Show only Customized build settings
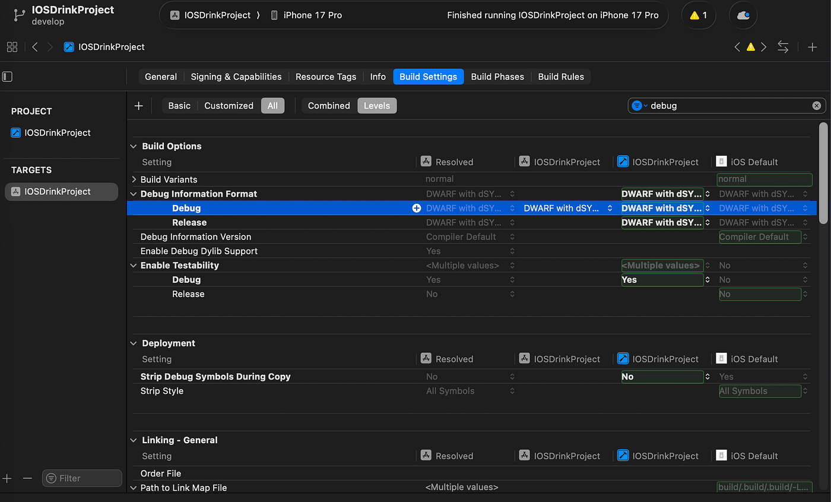Image resolution: width=831 pixels, height=502 pixels. (x=229, y=106)
